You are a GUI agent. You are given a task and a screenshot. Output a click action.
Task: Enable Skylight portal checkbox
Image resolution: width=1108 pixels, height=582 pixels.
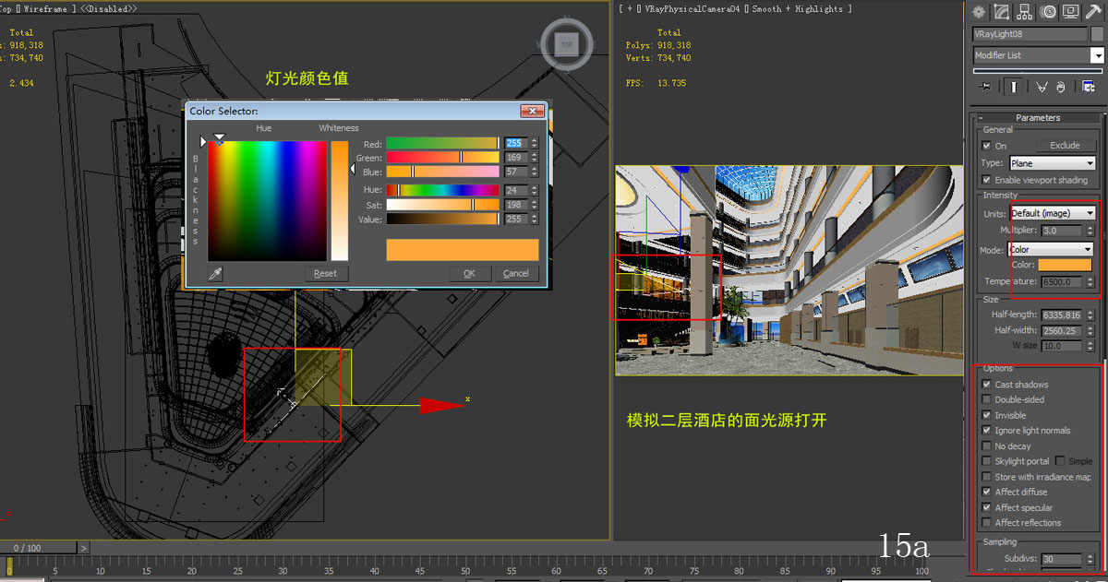(x=987, y=461)
